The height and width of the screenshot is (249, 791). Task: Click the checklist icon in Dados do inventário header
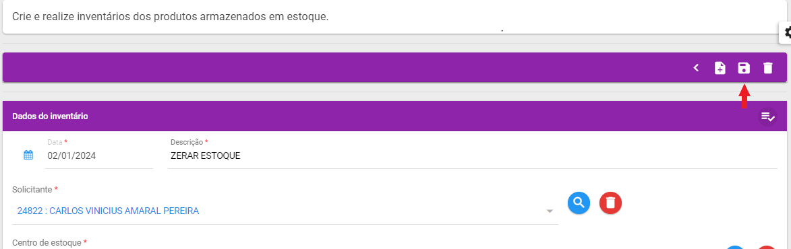[767, 116]
